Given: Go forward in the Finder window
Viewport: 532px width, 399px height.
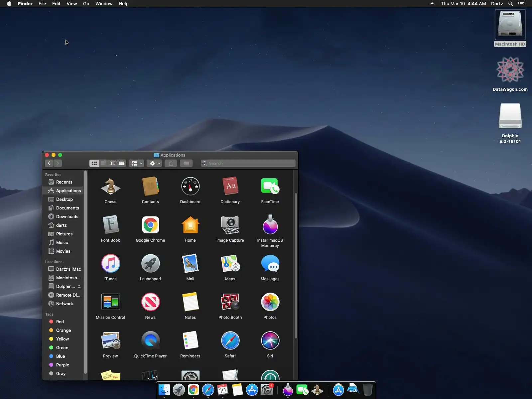Looking at the screenshot, I should 58,163.
